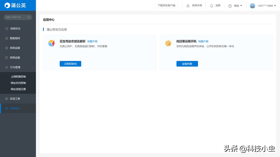Collapse the 行为管理 chevron
The width and height of the screenshot is (280, 157).
pyautogui.click(x=32, y=67)
